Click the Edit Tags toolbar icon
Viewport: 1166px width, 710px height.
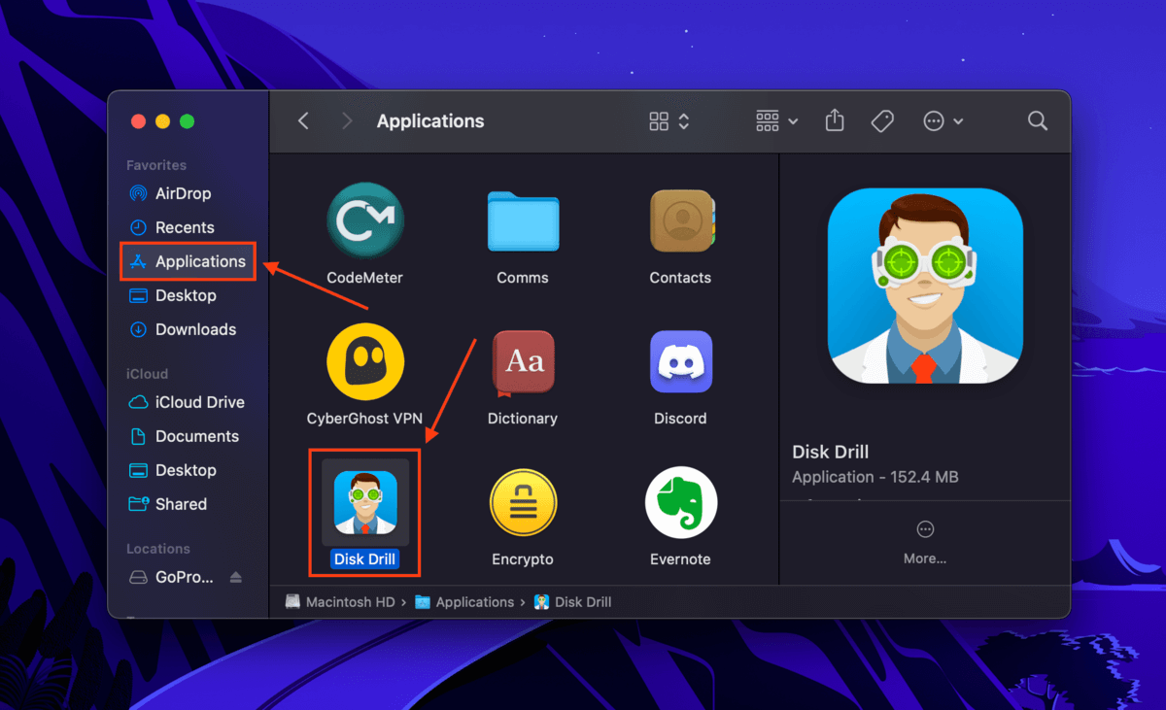pos(882,121)
